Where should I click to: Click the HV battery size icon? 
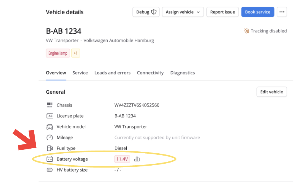click(50, 170)
